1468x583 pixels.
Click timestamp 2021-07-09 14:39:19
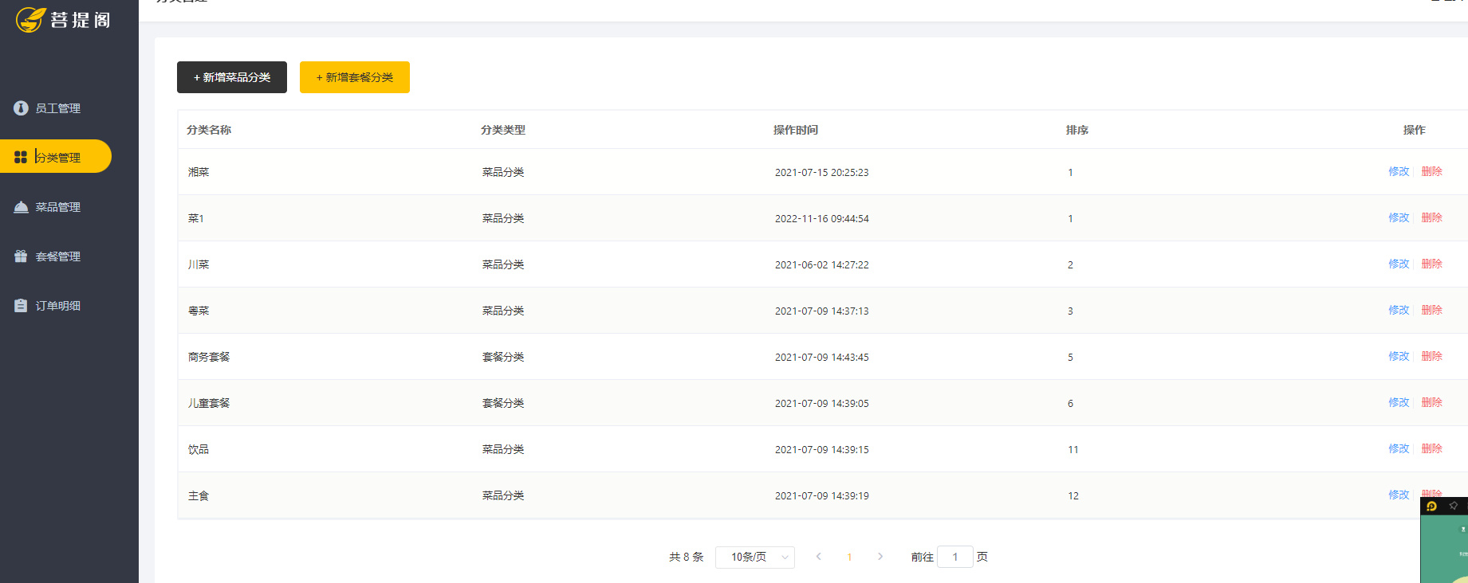tap(822, 495)
